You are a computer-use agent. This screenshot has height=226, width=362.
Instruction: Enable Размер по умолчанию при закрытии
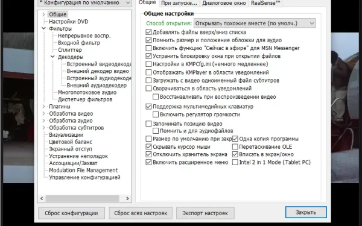pyautogui.click(x=148, y=139)
